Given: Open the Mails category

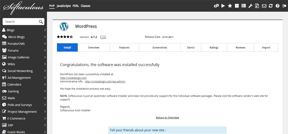Looking at the screenshot, I should click(11, 98).
